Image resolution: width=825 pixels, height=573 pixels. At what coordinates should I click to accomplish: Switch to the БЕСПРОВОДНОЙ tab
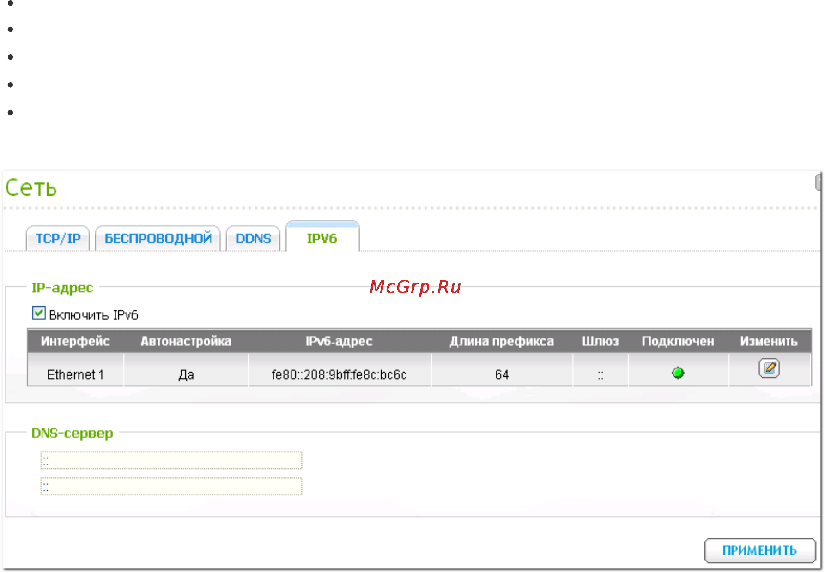click(158, 238)
